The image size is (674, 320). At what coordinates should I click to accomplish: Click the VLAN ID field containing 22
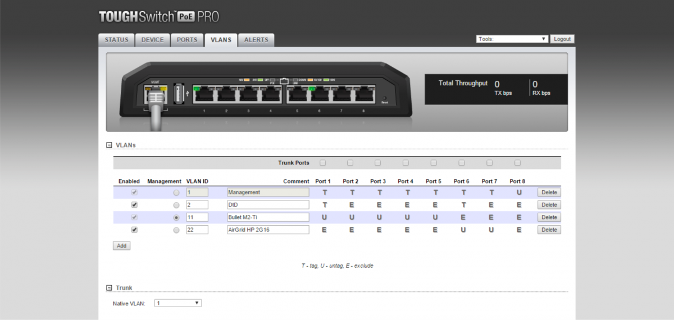pos(197,230)
